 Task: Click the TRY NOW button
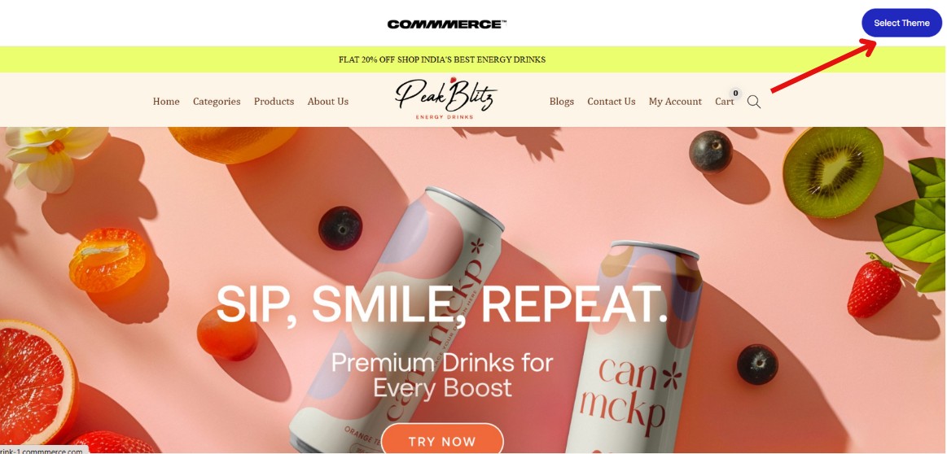click(442, 439)
